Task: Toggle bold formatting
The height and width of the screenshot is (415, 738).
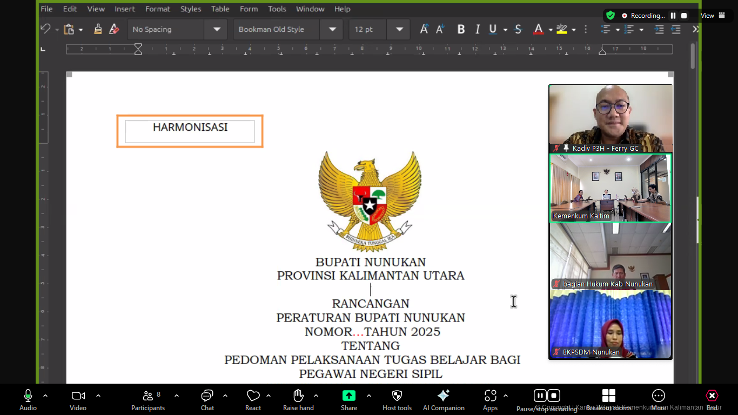Action: [x=461, y=29]
